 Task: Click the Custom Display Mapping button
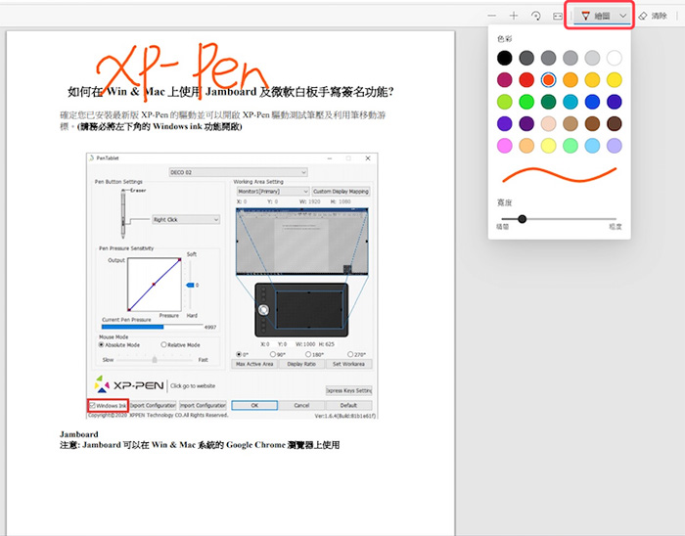341,191
